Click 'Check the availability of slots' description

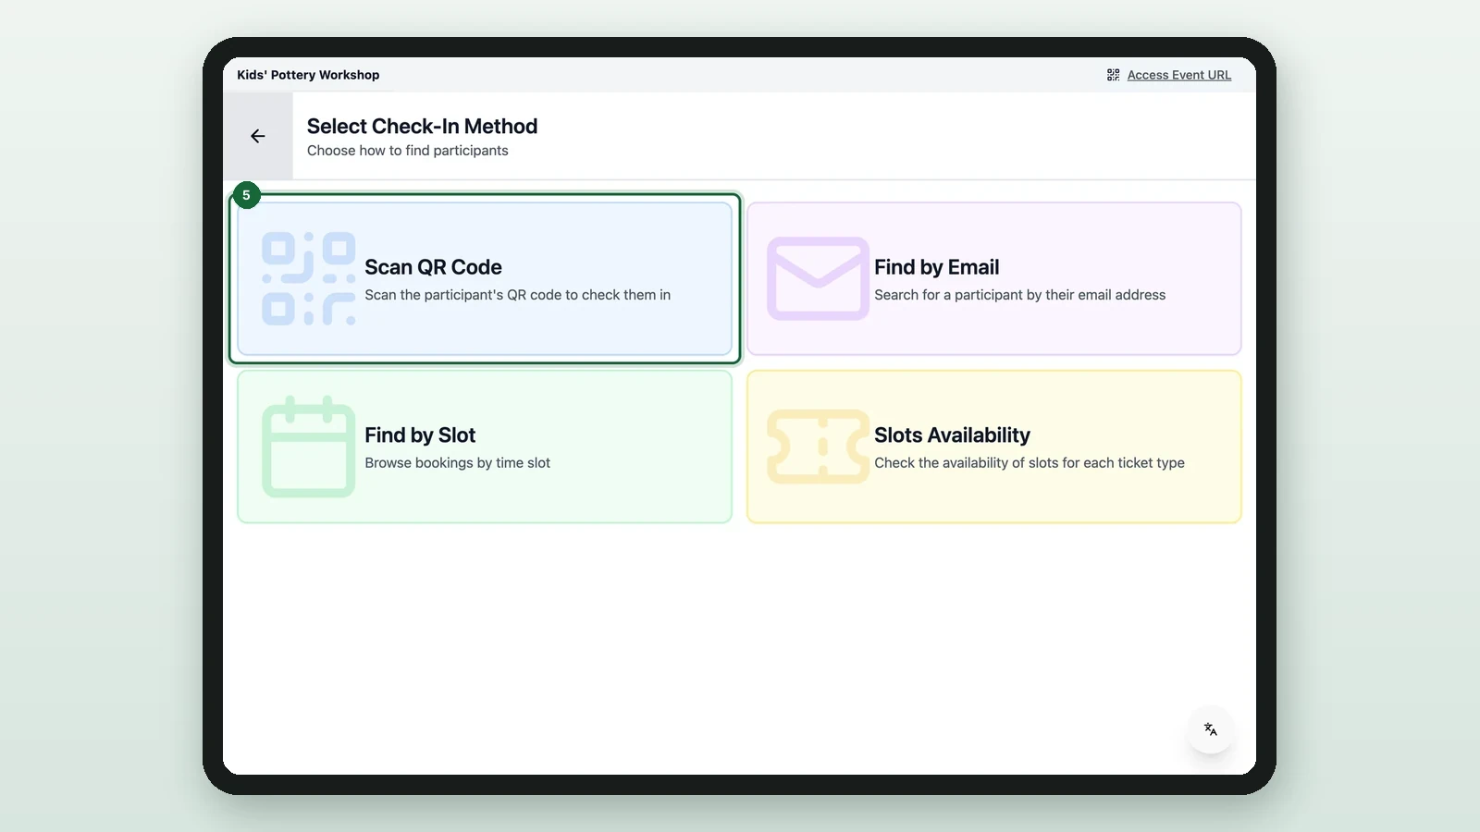(1029, 463)
